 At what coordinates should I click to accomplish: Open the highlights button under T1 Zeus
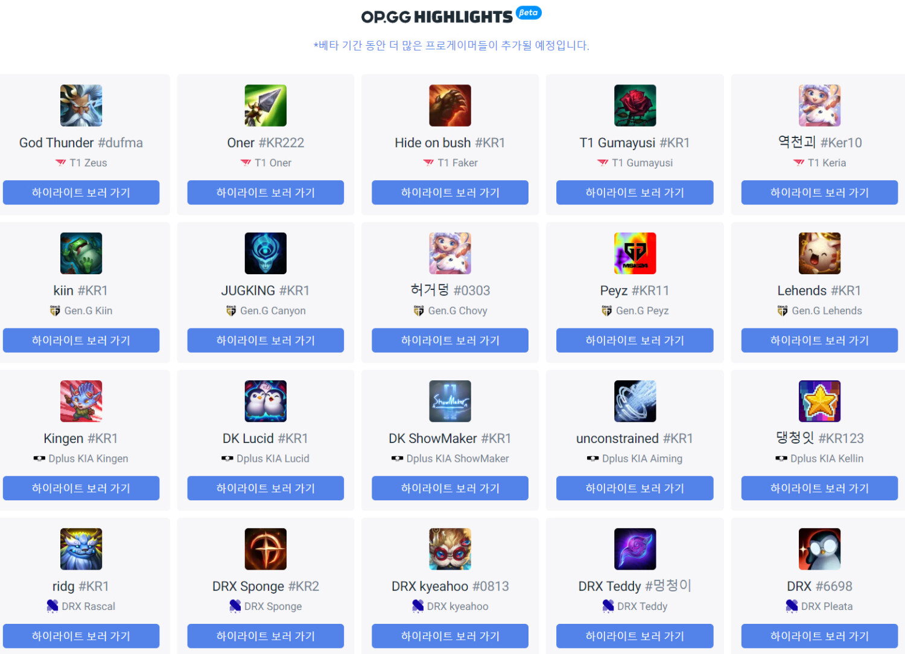(x=81, y=192)
